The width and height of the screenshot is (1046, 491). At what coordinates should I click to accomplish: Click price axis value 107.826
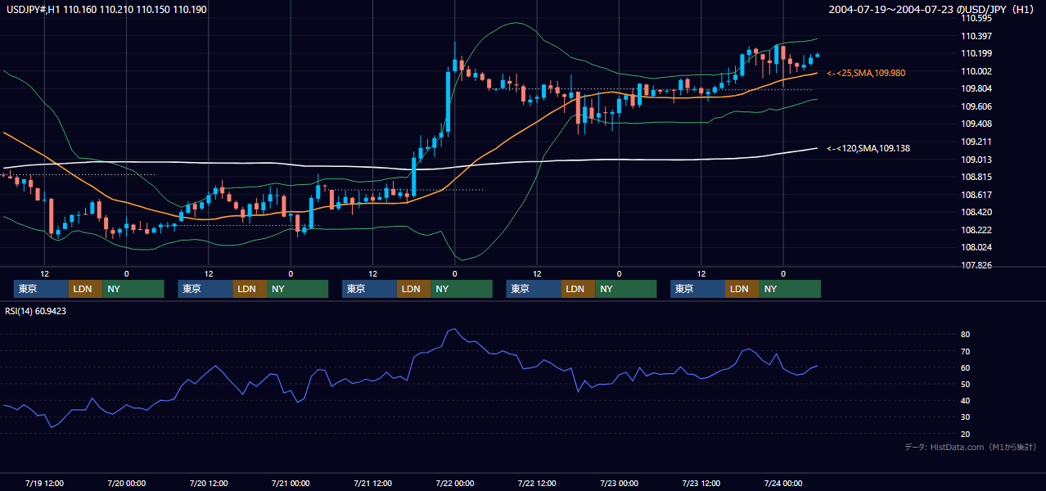coord(976,265)
